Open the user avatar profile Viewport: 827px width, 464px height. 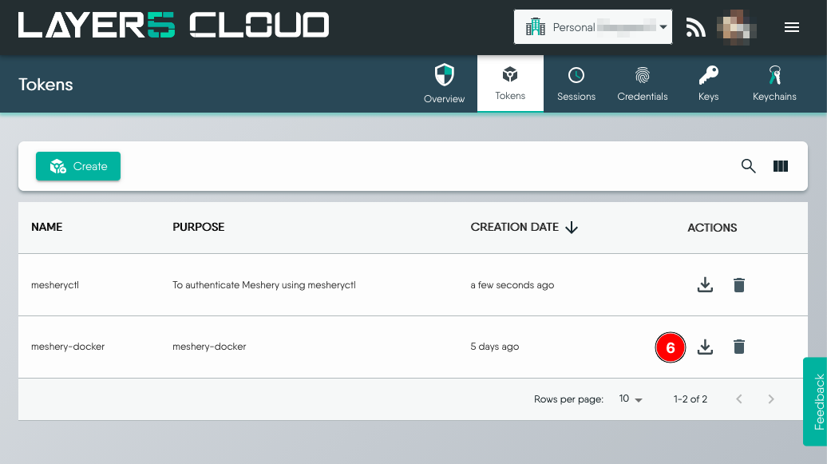737,27
